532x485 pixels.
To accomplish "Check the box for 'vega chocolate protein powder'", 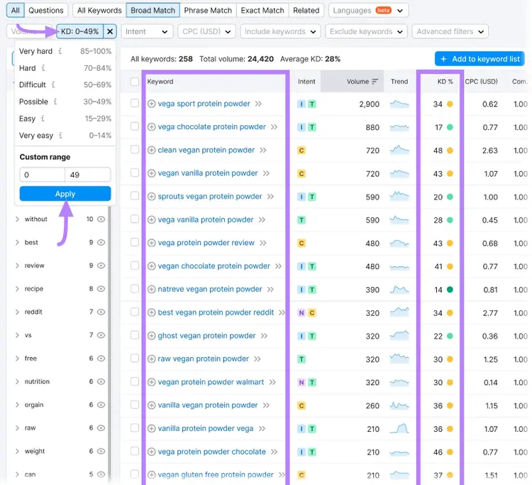I will pyautogui.click(x=135, y=126).
